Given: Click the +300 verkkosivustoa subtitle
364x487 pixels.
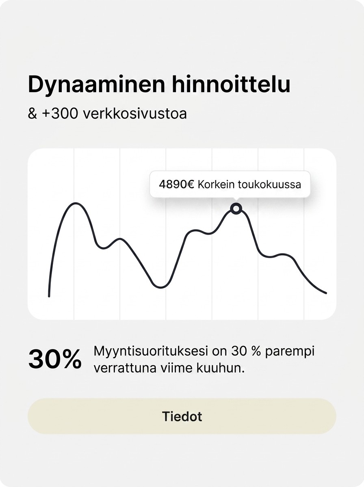Looking at the screenshot, I should [x=114, y=114].
